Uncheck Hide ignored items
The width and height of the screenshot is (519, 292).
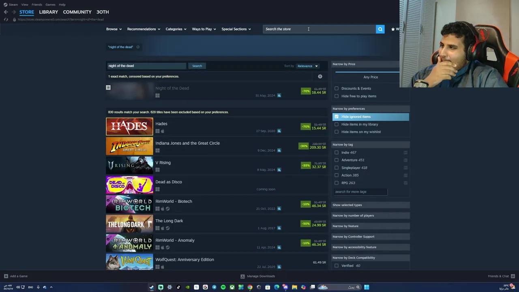(337, 117)
